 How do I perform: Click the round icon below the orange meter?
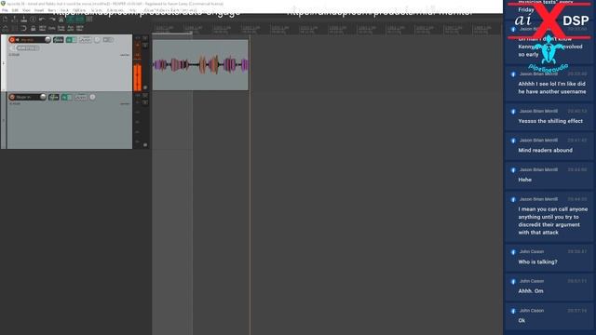click(145, 87)
